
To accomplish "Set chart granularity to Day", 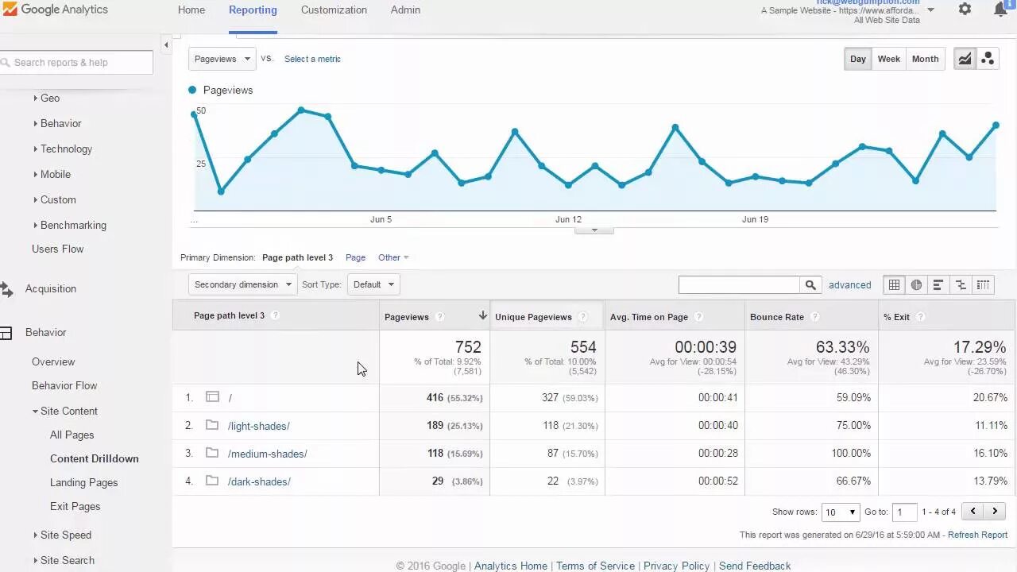I will point(858,59).
